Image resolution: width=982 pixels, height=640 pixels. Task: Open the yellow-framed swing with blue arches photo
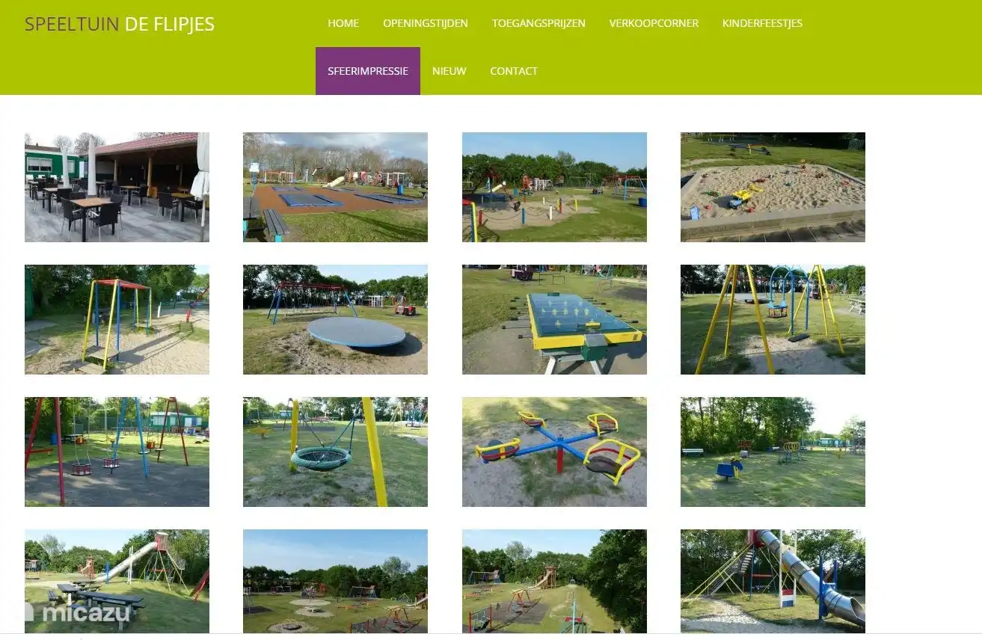click(x=773, y=319)
